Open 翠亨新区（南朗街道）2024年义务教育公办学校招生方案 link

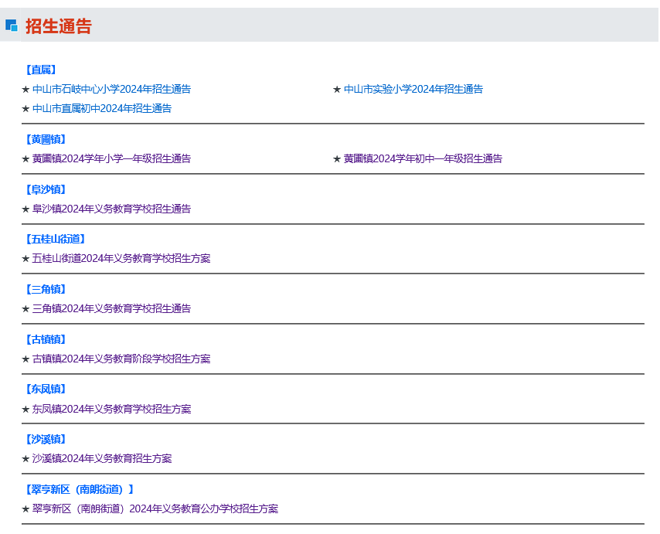155,508
